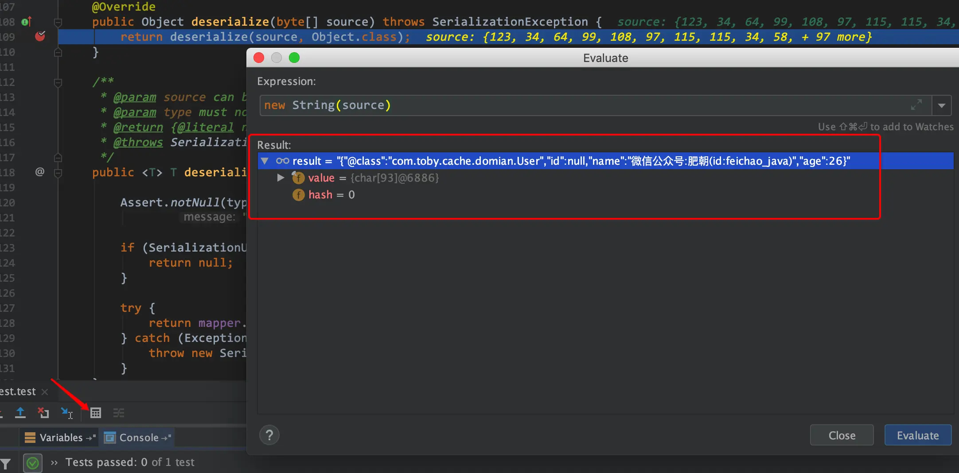Click the 'Tests passed: 0 of 1 test' status
This screenshot has height=473, width=959.
tap(130, 462)
